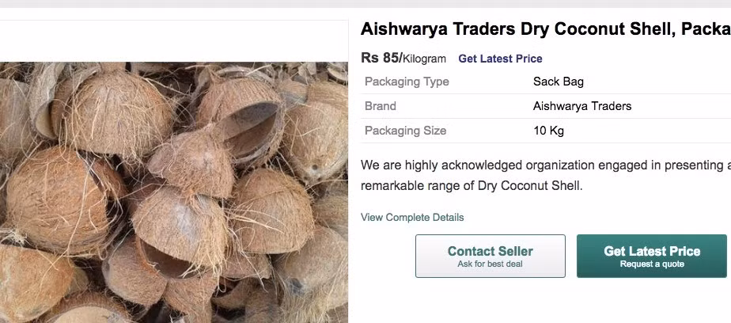Click the gray bar at page top
Image resolution: width=731 pixels, height=323 pixels.
click(x=365, y=4)
